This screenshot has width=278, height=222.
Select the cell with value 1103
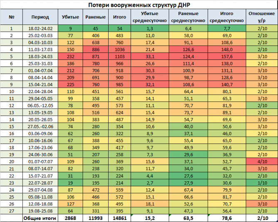coord(120,56)
